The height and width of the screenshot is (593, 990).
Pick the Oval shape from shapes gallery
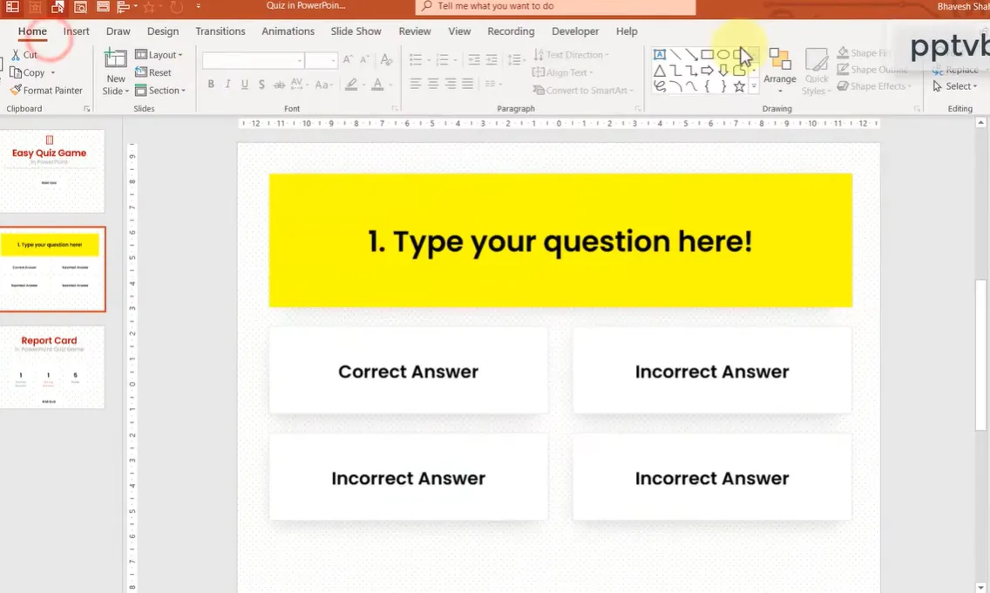click(x=722, y=55)
